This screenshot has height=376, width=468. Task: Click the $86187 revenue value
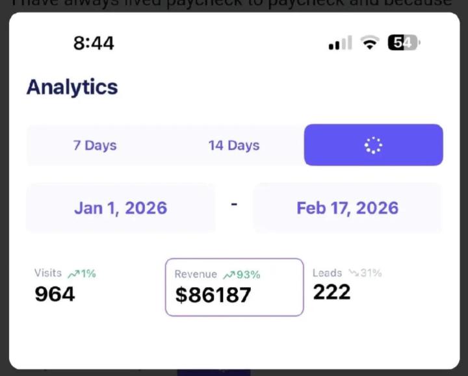(x=213, y=295)
